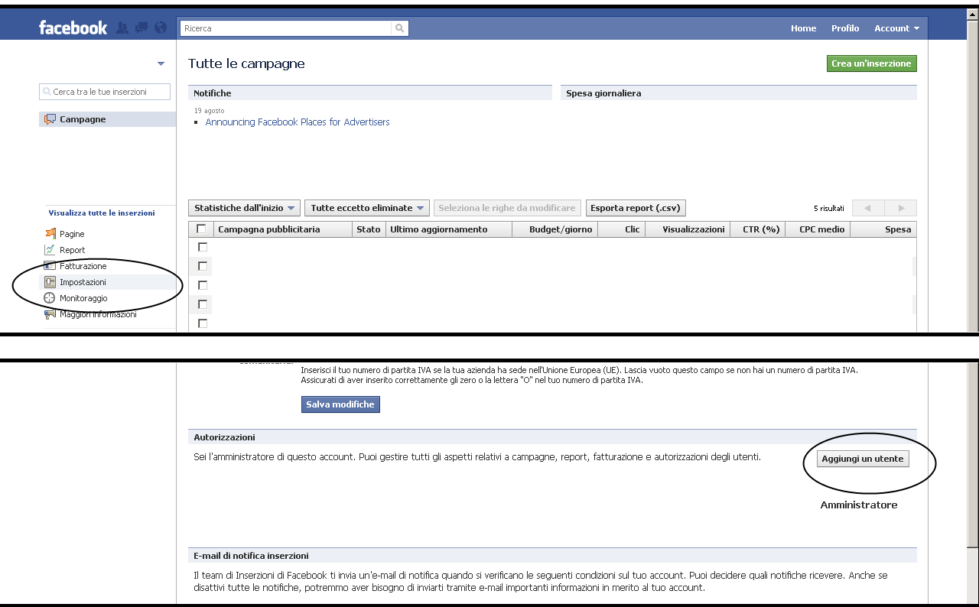Expand the Account menu
Image resolution: width=979 pixels, height=607 pixels.
[x=896, y=28]
